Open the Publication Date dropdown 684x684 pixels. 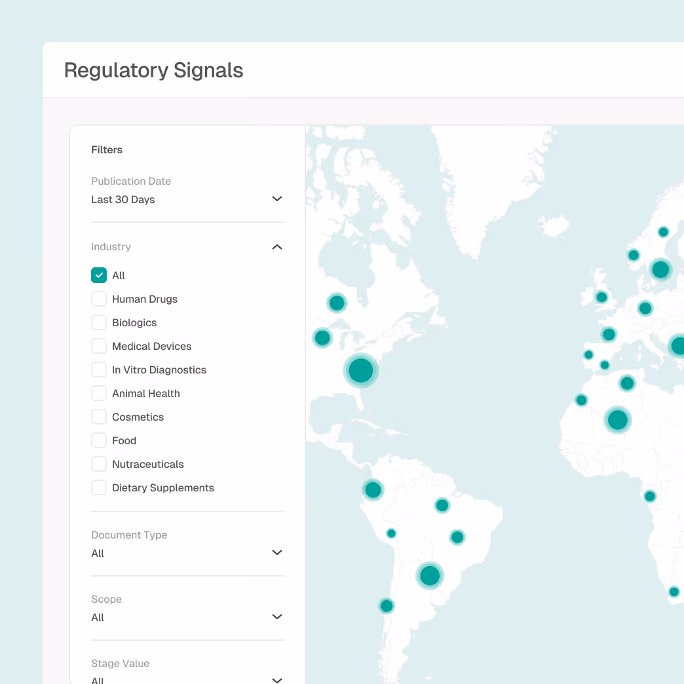coord(276,199)
